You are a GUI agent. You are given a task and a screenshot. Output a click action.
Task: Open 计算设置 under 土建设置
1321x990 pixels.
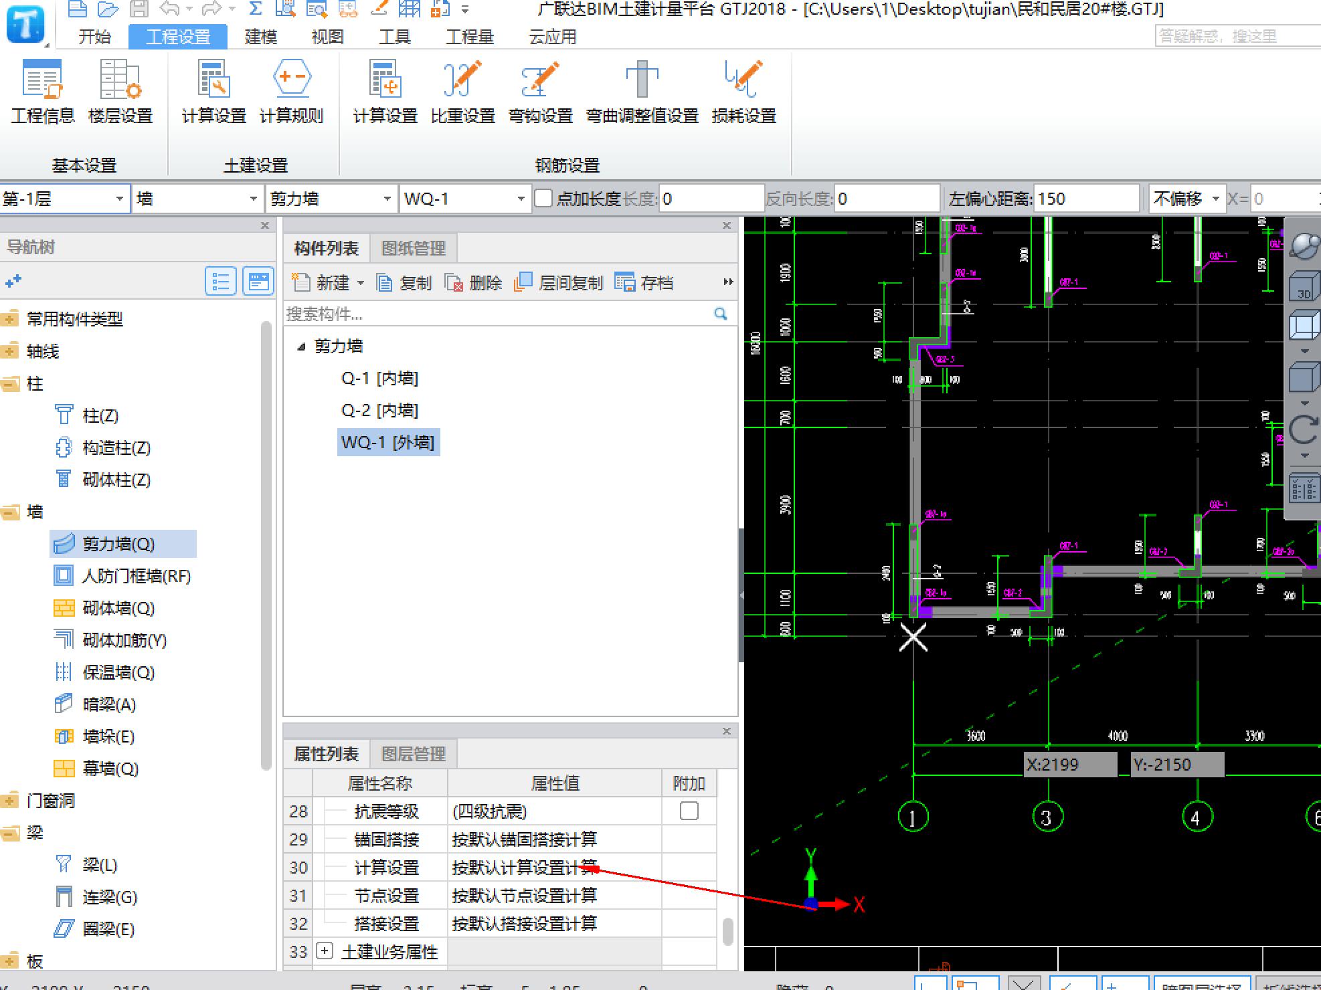pos(214,91)
